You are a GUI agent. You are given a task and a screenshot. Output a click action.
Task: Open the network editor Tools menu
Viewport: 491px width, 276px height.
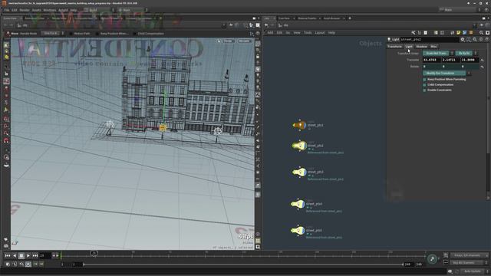tap(308, 32)
